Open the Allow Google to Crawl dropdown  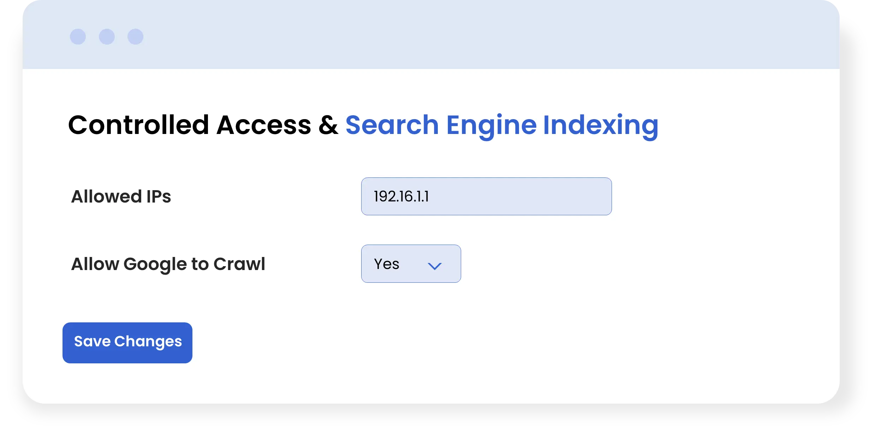coord(411,264)
